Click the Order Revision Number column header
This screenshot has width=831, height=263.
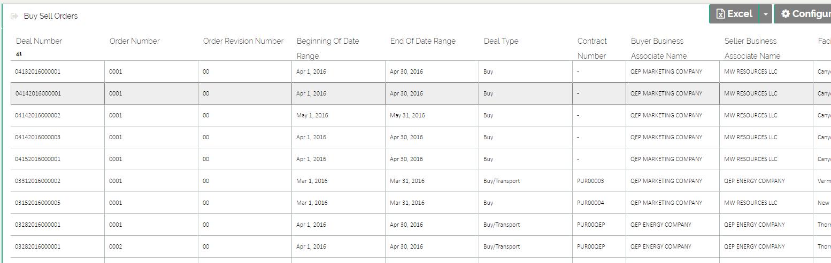click(x=243, y=41)
